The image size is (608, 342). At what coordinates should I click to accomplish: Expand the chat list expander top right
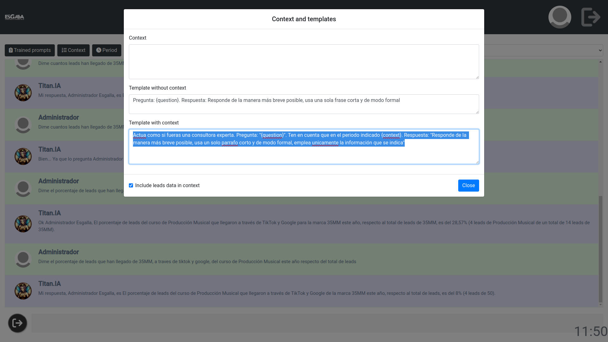coord(600,50)
